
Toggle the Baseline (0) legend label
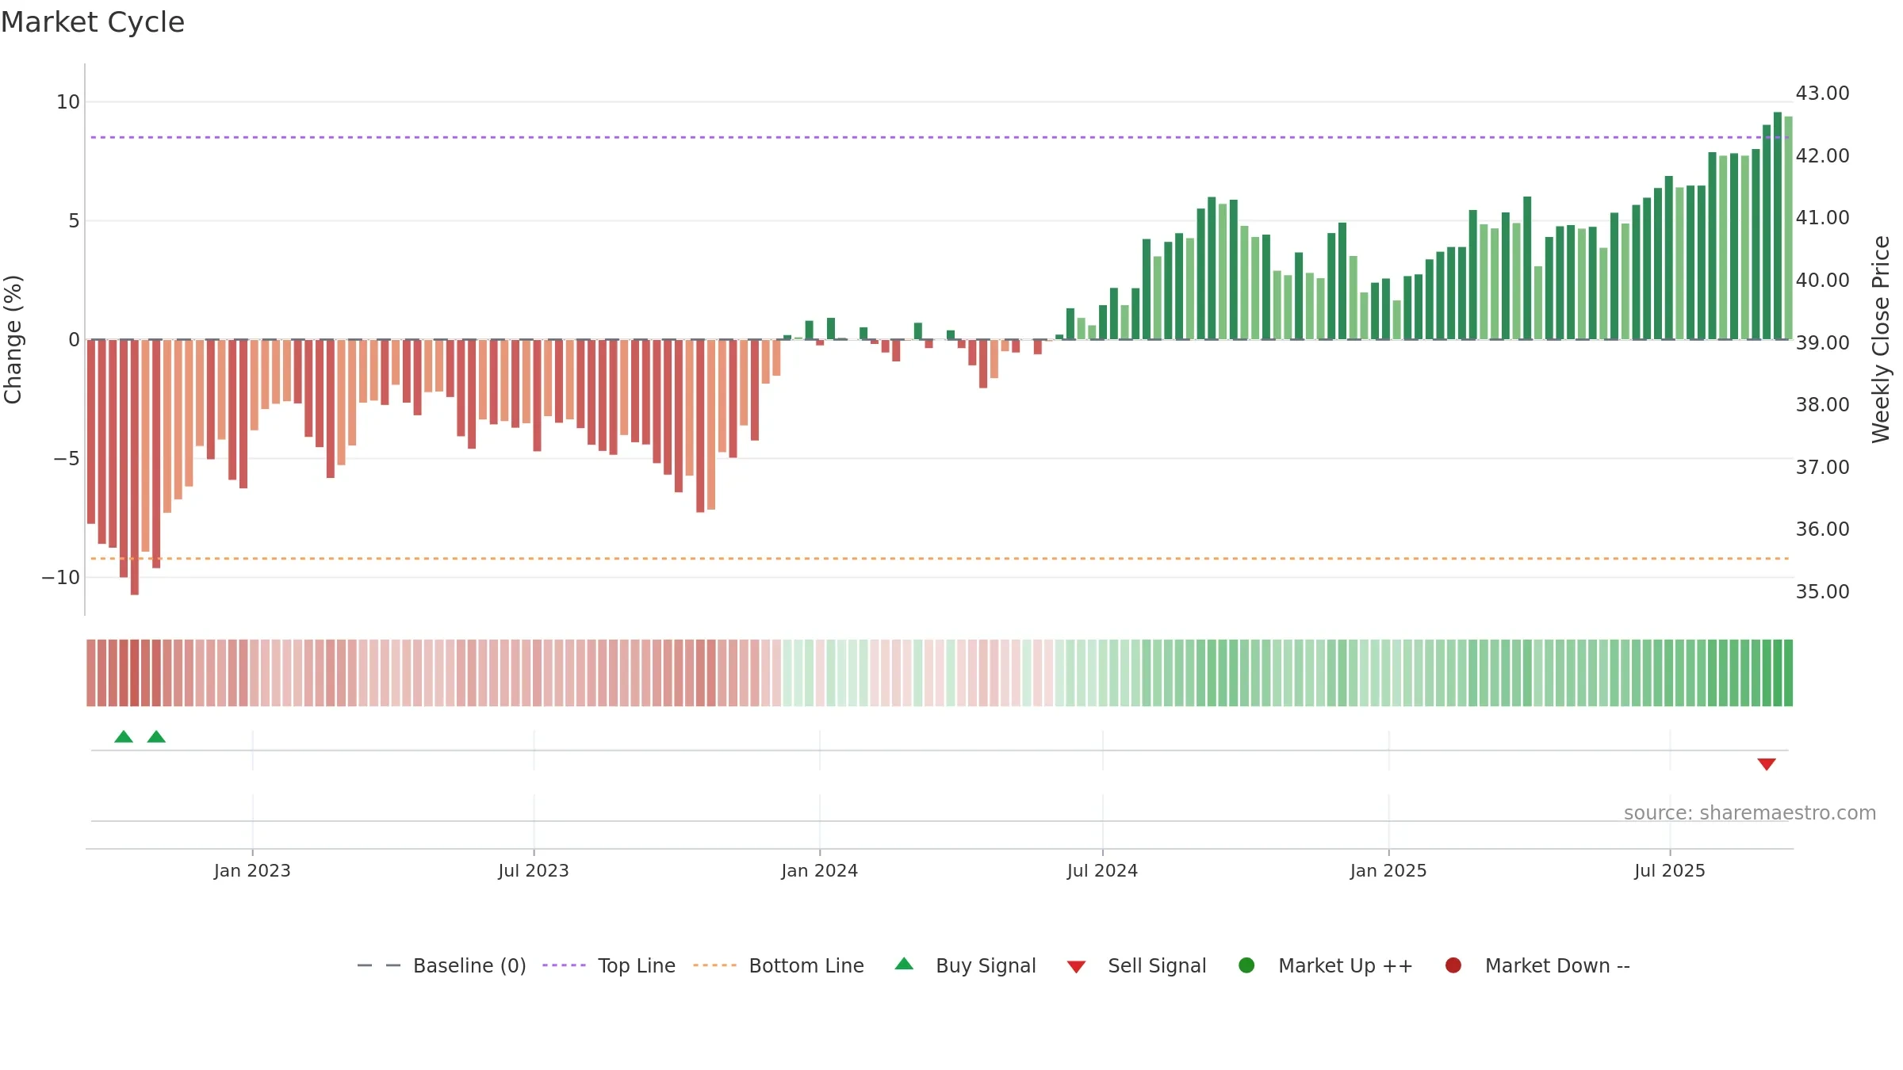click(x=469, y=965)
